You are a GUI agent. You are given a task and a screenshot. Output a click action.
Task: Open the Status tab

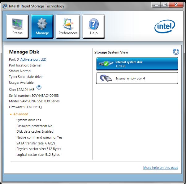[17, 26]
